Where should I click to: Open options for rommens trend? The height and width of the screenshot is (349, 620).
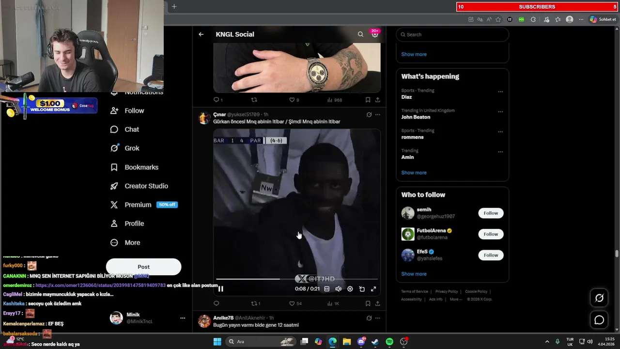(500, 131)
